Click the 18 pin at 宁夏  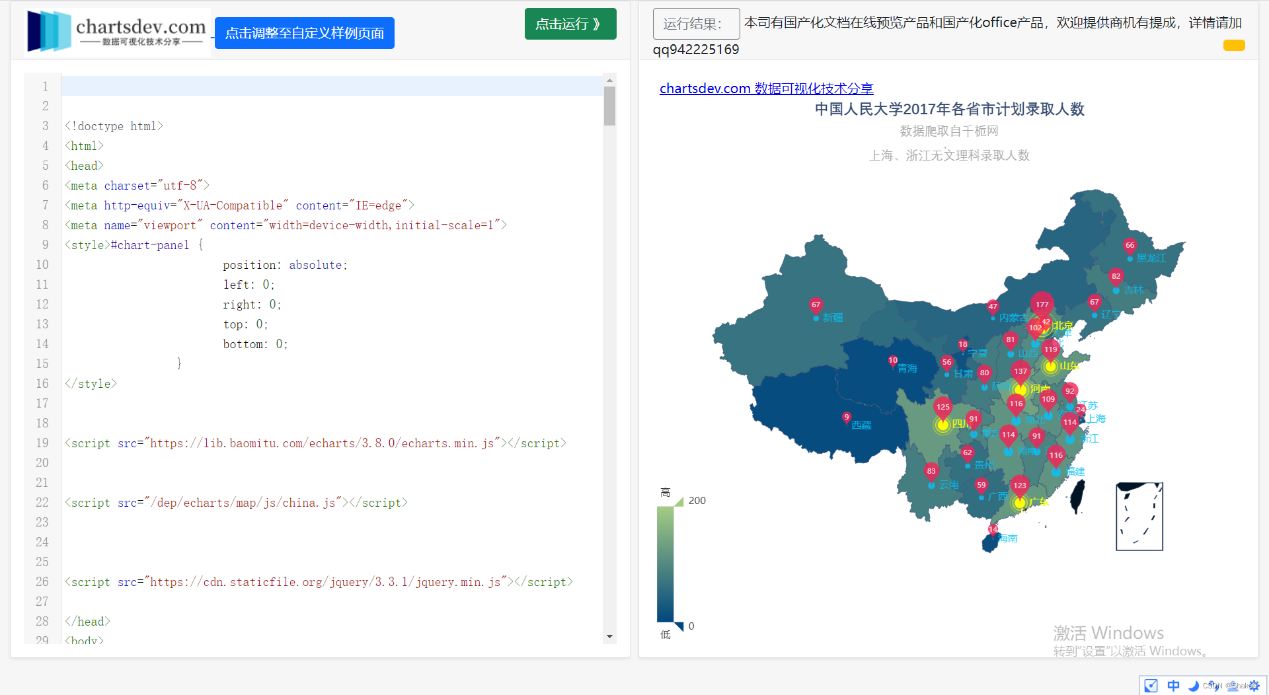(x=963, y=345)
